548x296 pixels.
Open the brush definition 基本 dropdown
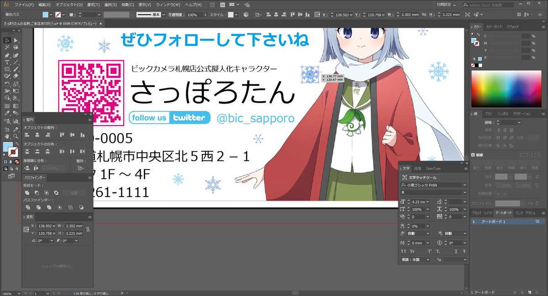click(x=163, y=15)
